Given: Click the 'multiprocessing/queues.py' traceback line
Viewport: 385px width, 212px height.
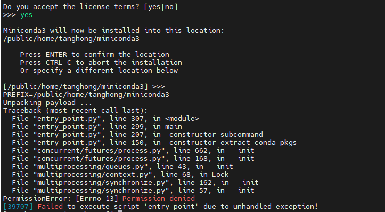Looking at the screenshot, I should click(127, 167).
